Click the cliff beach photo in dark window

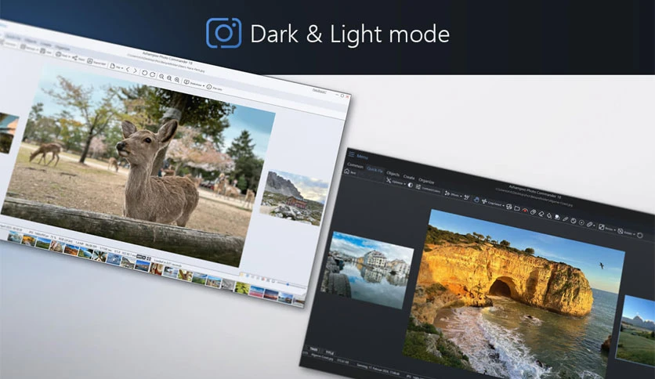[x=514, y=294]
